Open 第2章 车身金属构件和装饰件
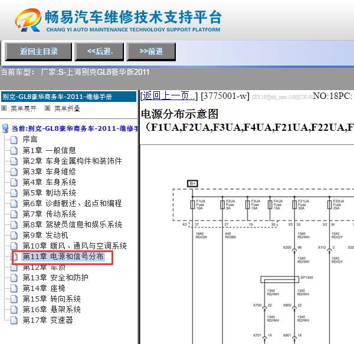Screen dimensions: 354x344 (x=72, y=161)
